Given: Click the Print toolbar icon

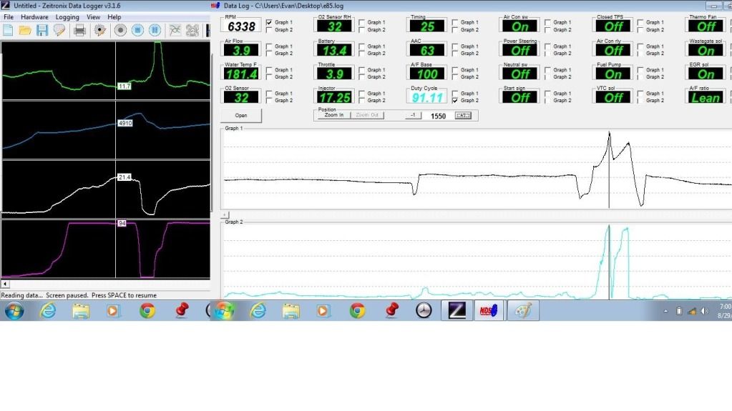Looking at the screenshot, I should pos(79,30).
